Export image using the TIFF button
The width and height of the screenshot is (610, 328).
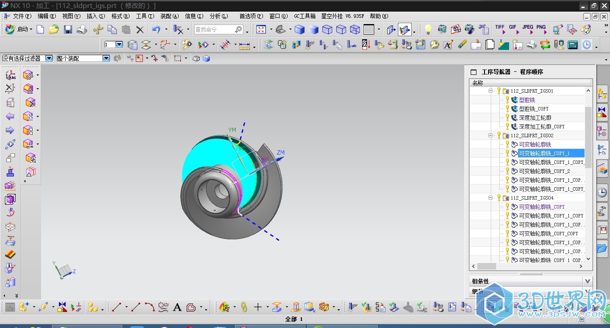tap(500, 29)
